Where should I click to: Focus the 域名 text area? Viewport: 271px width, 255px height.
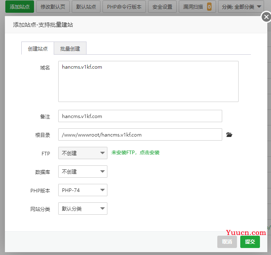(148, 81)
